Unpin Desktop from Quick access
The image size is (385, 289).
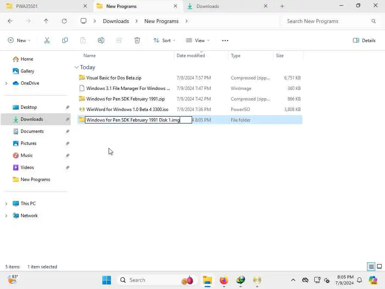click(68, 107)
